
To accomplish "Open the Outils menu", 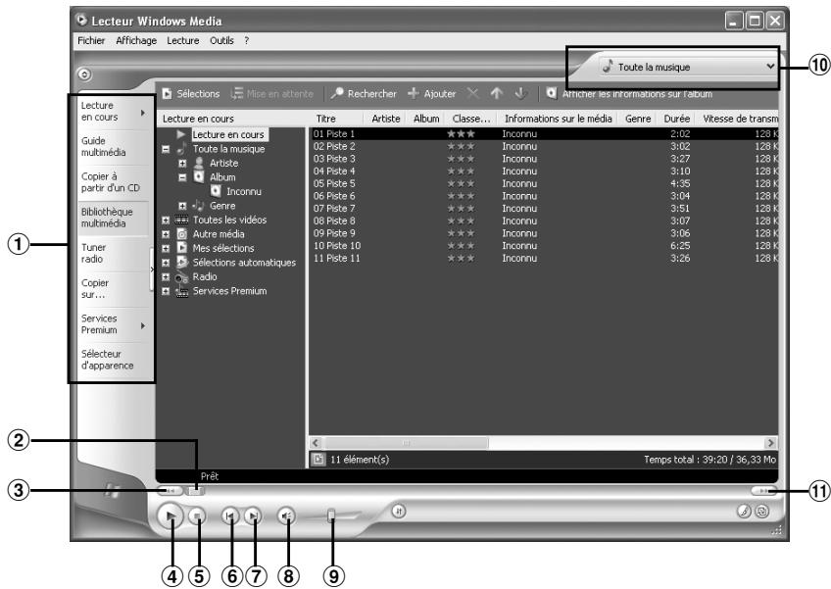I will coord(221,40).
